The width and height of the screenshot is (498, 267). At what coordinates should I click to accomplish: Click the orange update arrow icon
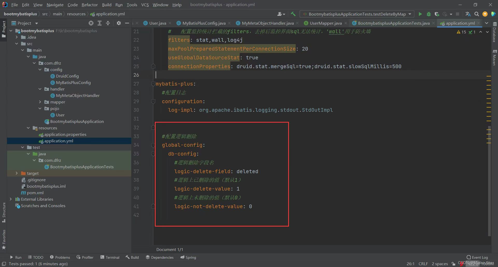[485, 14]
